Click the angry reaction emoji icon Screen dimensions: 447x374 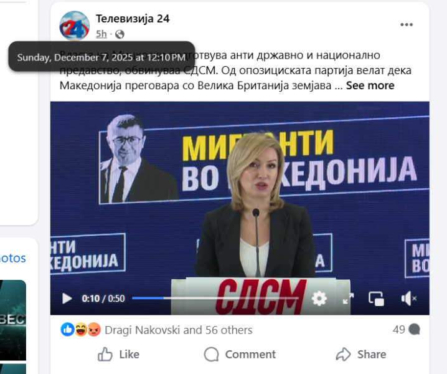pos(94,330)
